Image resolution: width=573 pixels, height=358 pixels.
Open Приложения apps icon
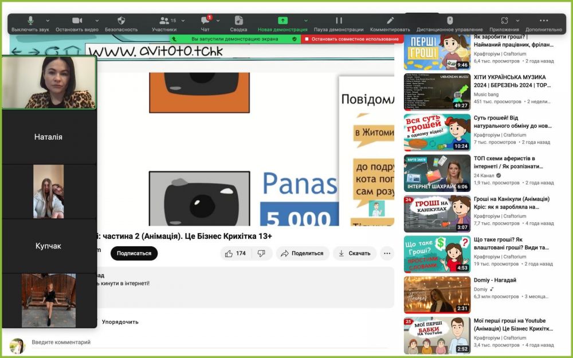tap(504, 21)
